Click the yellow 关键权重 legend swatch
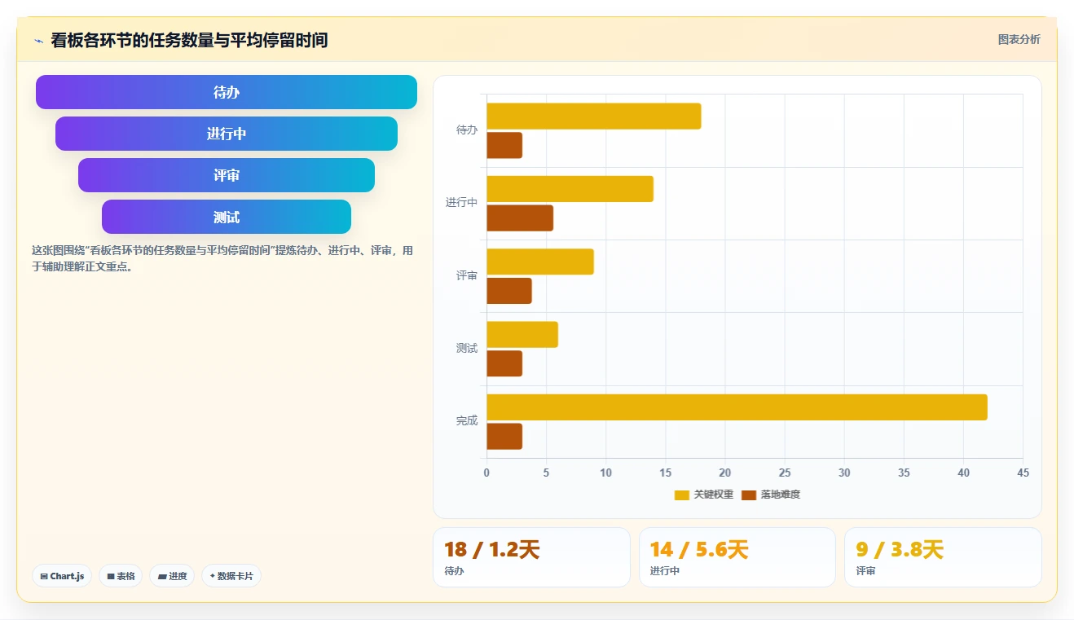1074x620 pixels. click(x=682, y=495)
